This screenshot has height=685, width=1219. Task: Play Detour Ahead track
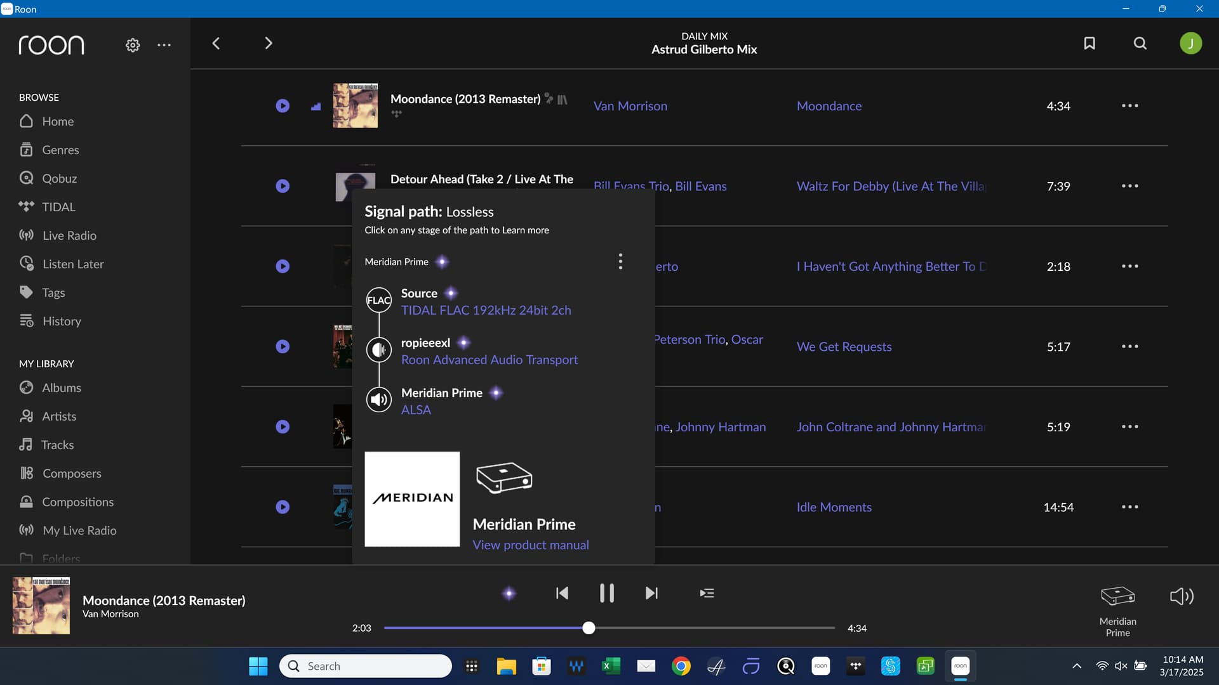pyautogui.click(x=283, y=186)
